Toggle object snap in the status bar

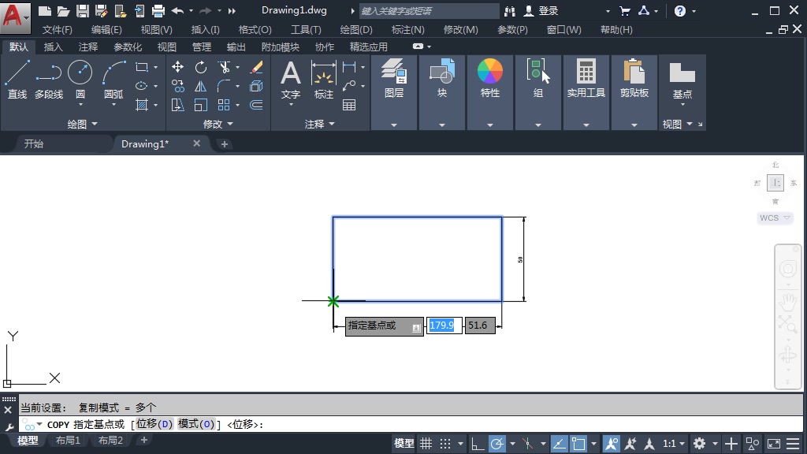pyautogui.click(x=579, y=443)
